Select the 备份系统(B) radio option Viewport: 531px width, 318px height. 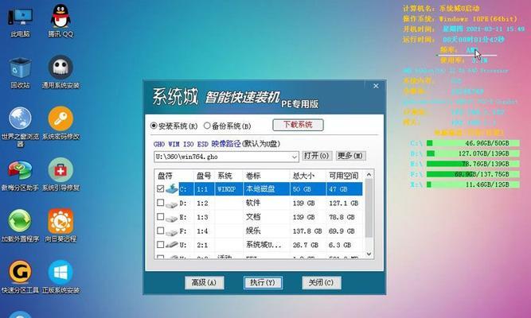point(227,126)
